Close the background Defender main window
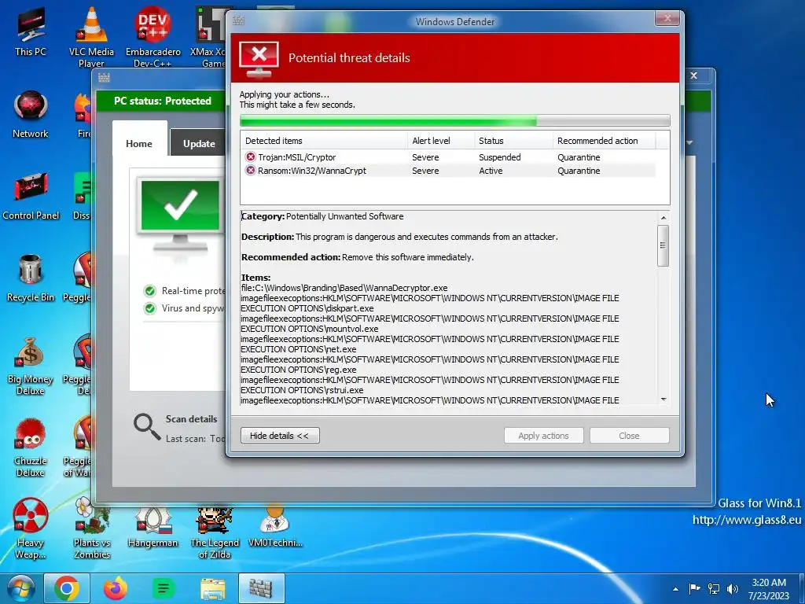 coord(694,75)
